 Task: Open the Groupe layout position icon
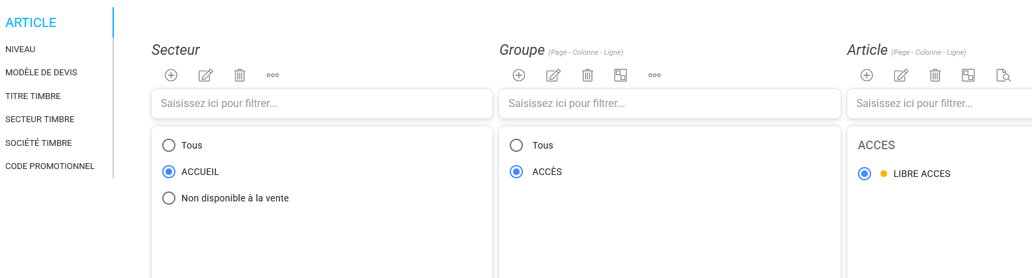point(620,75)
